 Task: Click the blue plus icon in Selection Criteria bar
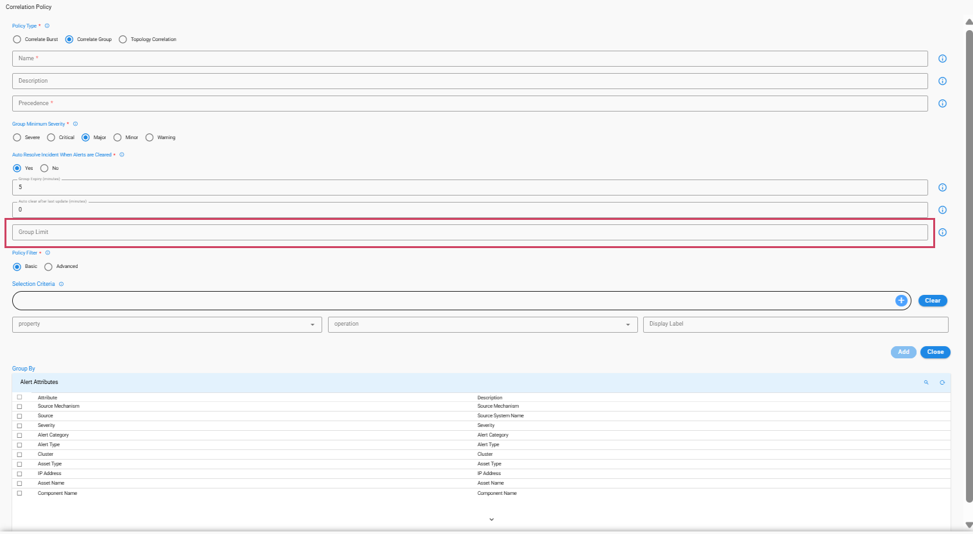901,301
